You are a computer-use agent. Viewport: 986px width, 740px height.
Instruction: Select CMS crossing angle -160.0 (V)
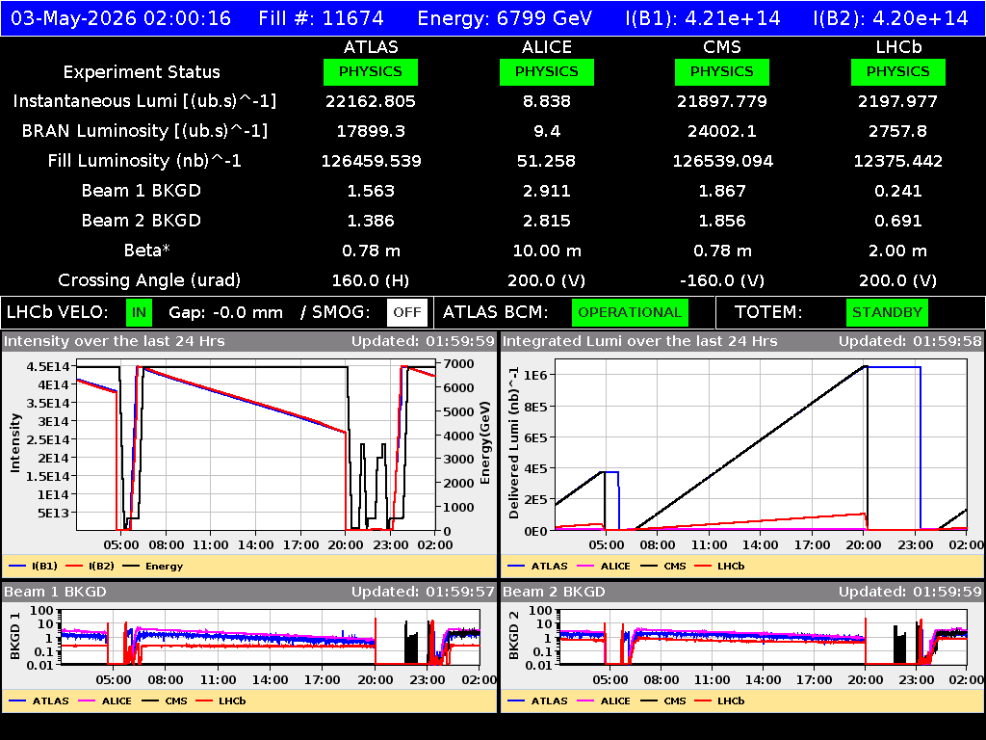pyautogui.click(x=722, y=280)
